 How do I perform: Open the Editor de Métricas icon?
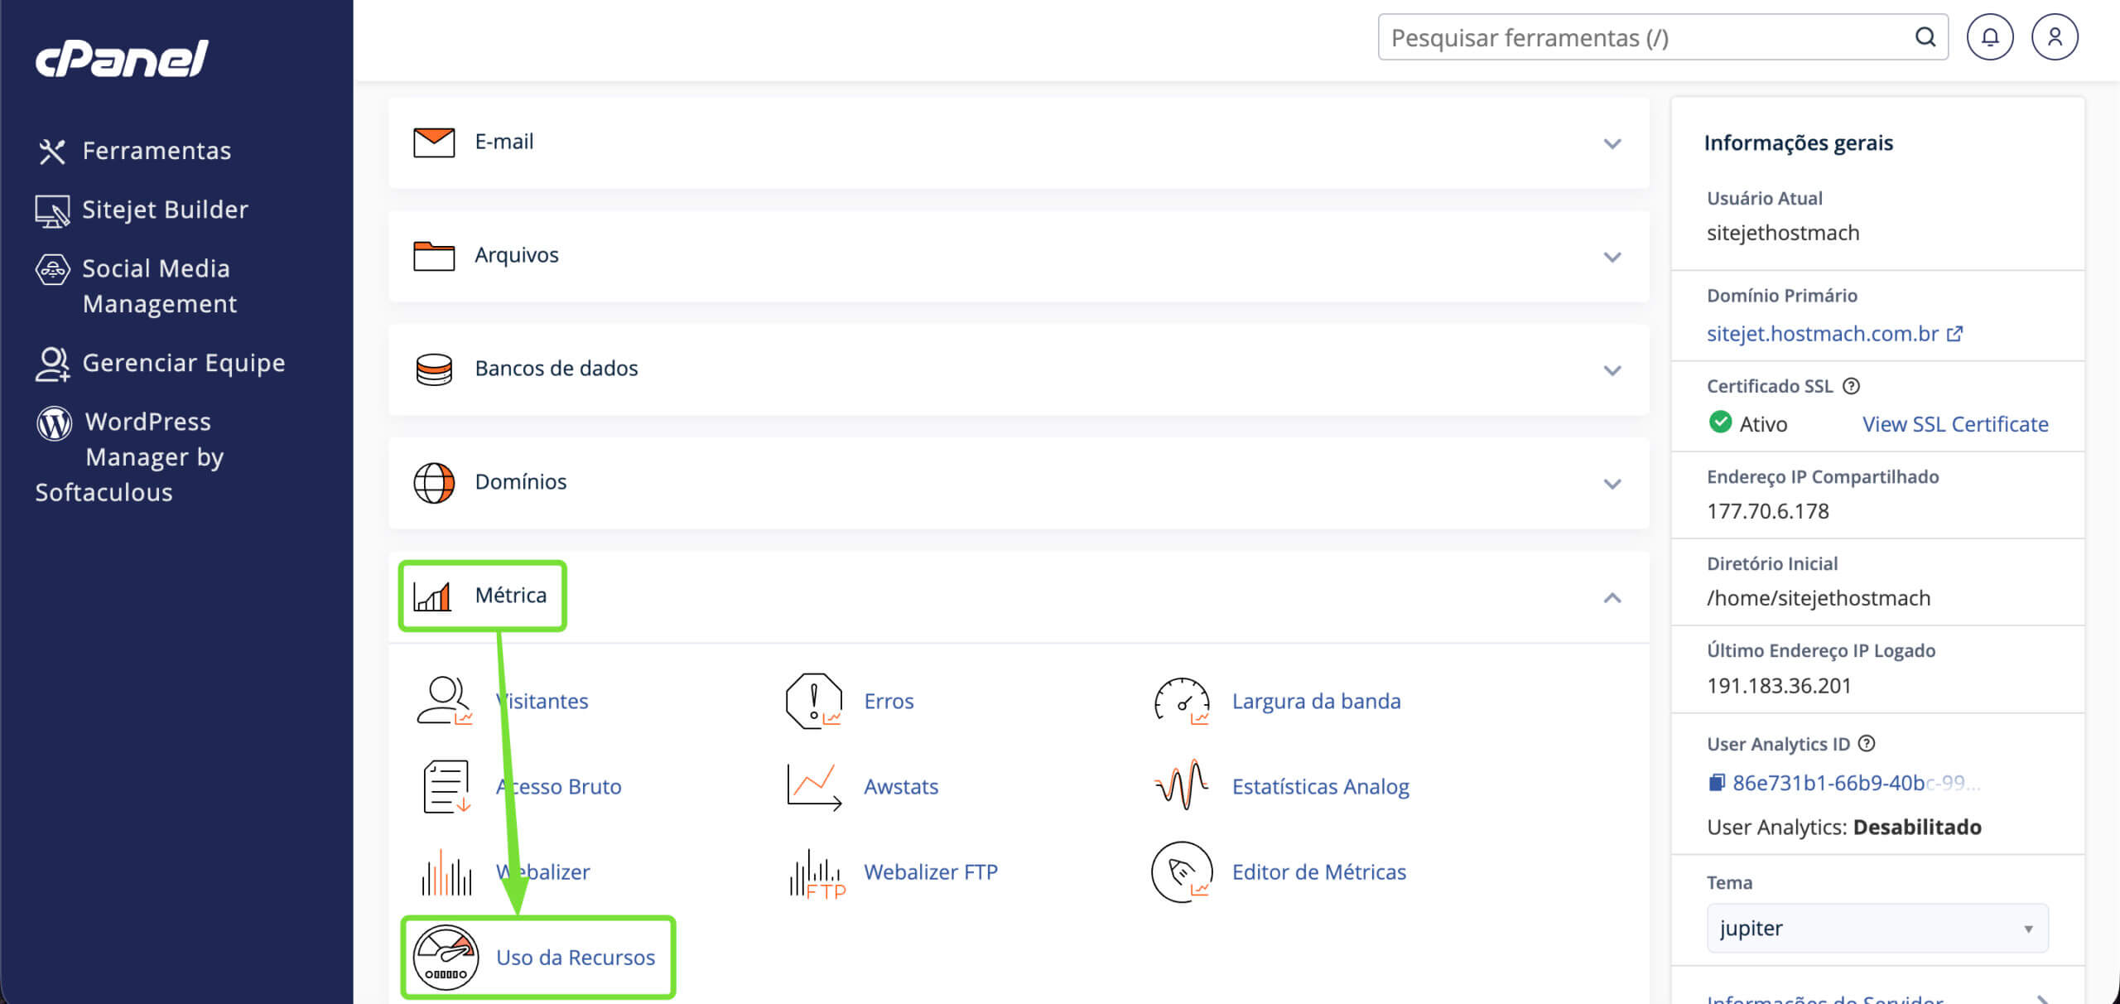[1182, 871]
